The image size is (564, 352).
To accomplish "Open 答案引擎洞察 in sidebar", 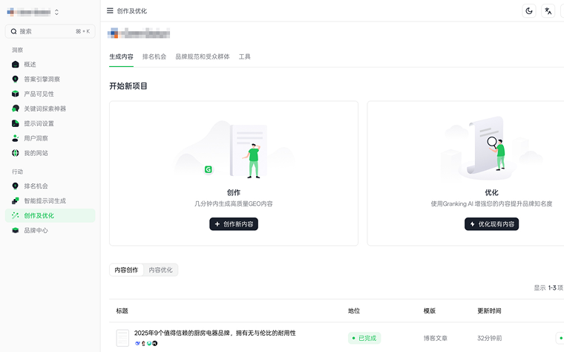I will coord(42,79).
